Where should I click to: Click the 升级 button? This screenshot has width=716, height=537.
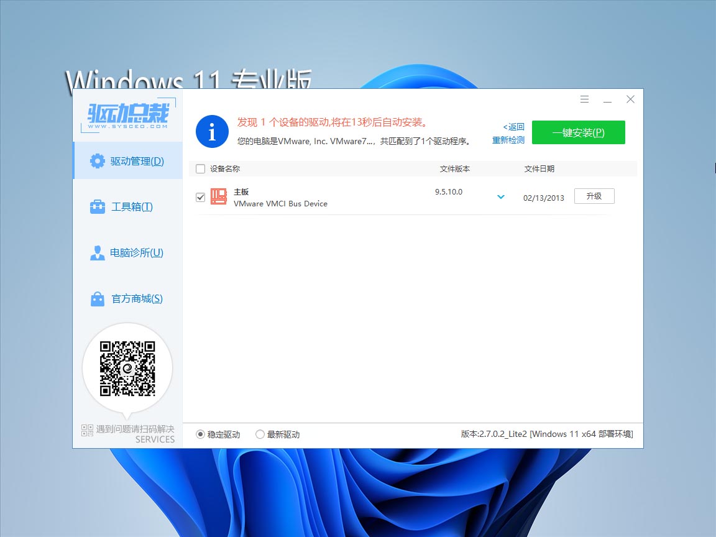tap(594, 196)
